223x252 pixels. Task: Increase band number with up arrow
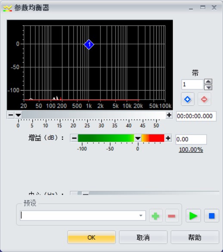pyautogui.click(x=208, y=81)
